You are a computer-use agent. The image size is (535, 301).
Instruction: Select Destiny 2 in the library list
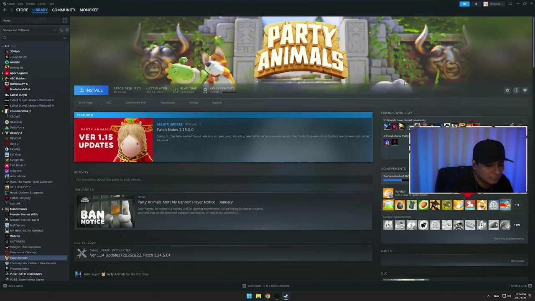pos(15,133)
